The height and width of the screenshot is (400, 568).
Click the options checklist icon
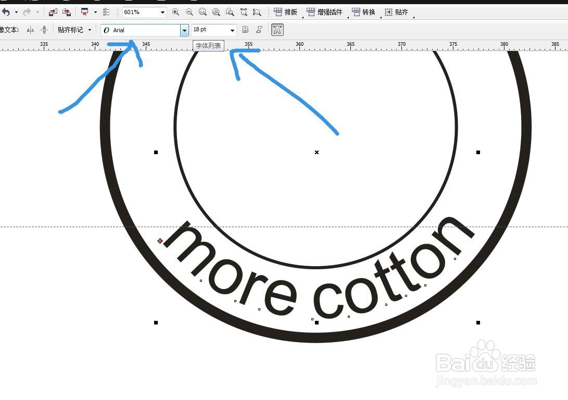click(x=106, y=12)
